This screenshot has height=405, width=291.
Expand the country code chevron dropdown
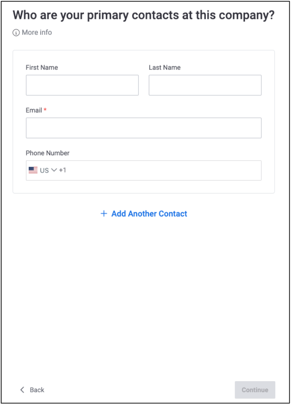[x=54, y=170]
